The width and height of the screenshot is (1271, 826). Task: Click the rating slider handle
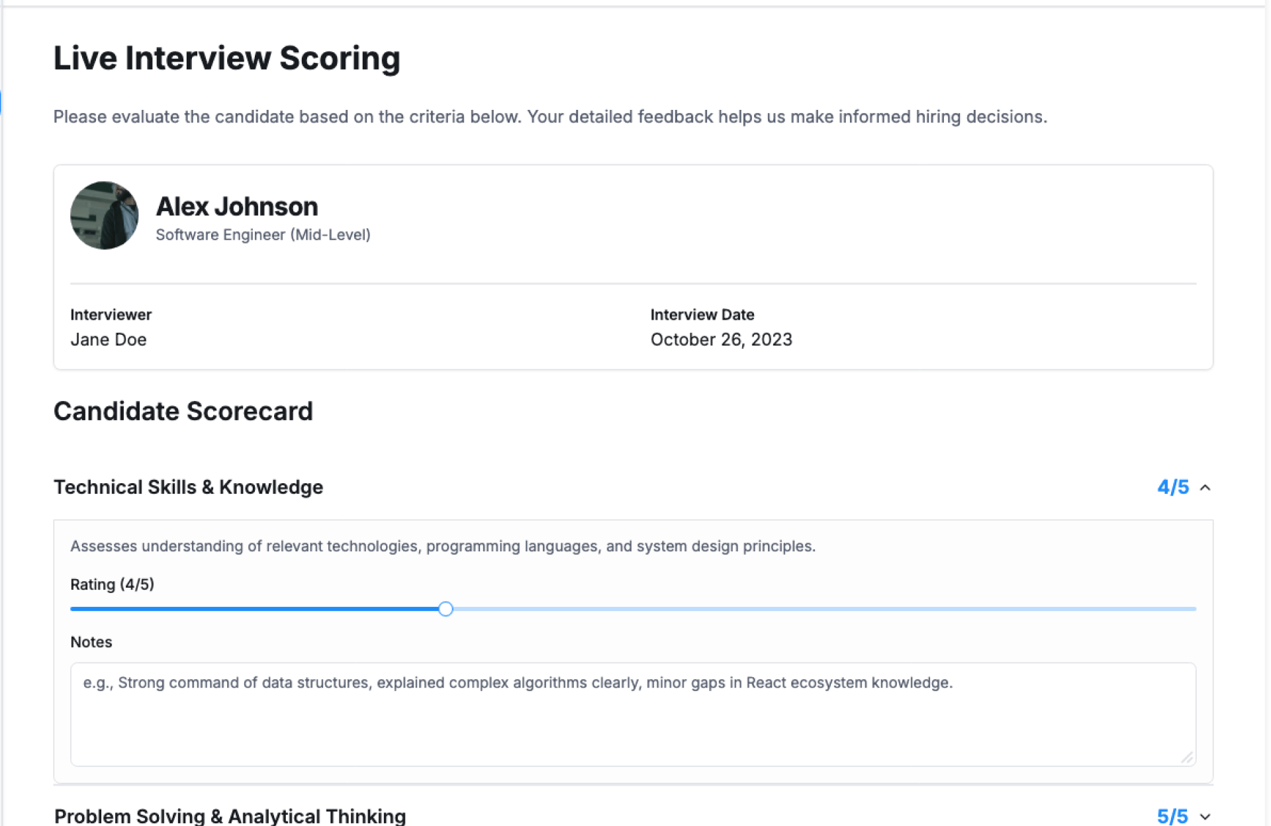[446, 609]
